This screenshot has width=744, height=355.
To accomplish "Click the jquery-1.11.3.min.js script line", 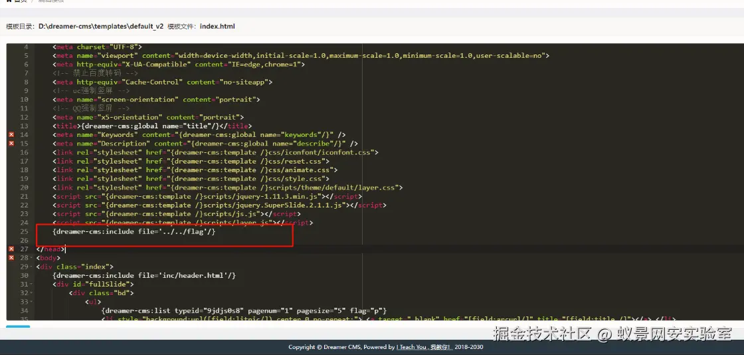I will click(207, 196).
